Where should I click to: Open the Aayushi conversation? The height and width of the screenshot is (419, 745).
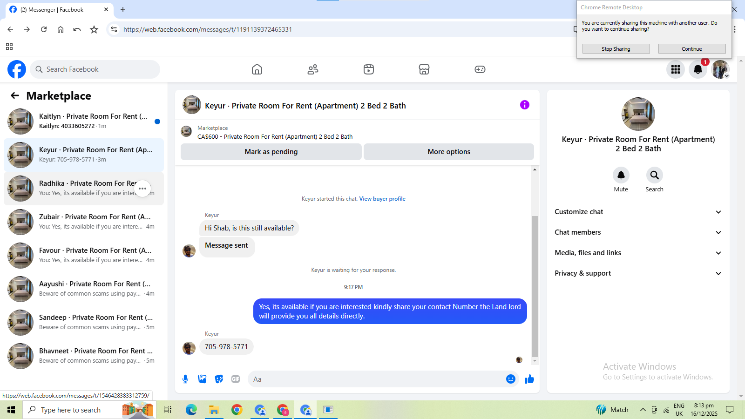84,289
